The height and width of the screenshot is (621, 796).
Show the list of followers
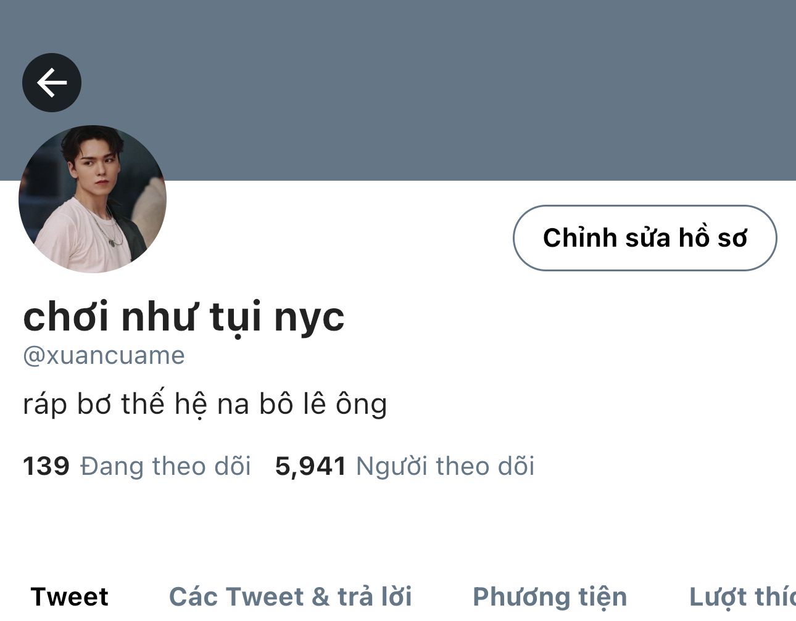[x=404, y=466]
